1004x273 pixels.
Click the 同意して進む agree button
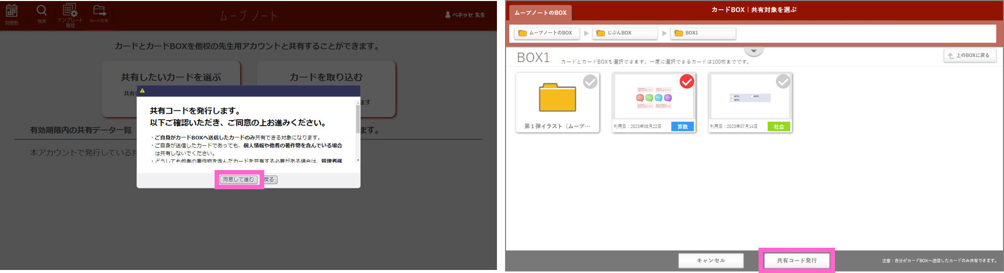click(x=239, y=180)
